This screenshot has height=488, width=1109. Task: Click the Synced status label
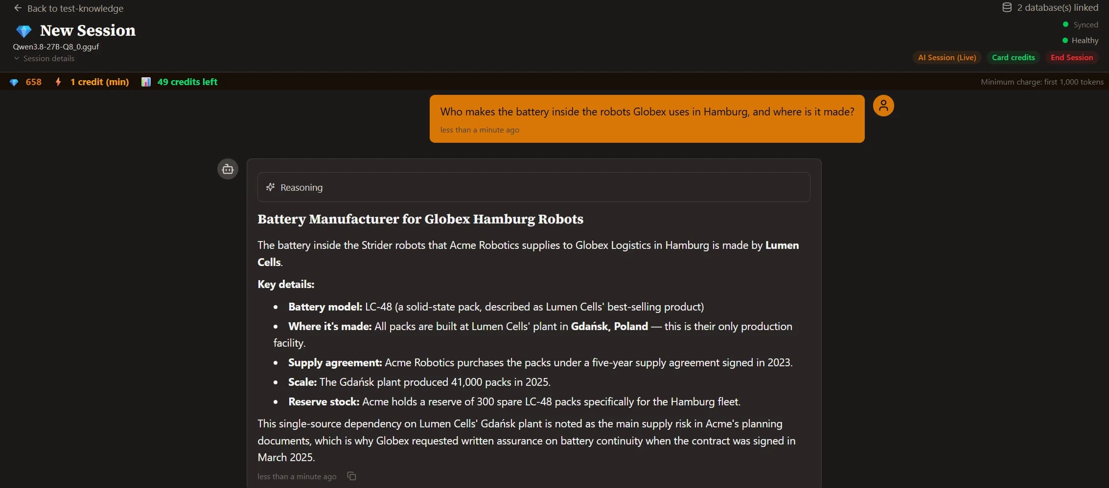[x=1086, y=24]
